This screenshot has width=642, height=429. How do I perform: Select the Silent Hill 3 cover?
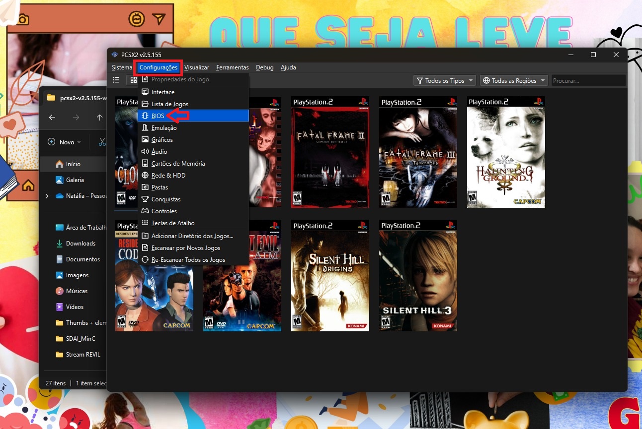pos(418,276)
